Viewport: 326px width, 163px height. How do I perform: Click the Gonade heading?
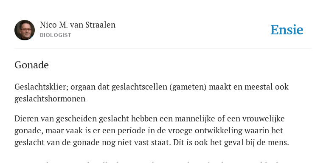(x=31, y=65)
